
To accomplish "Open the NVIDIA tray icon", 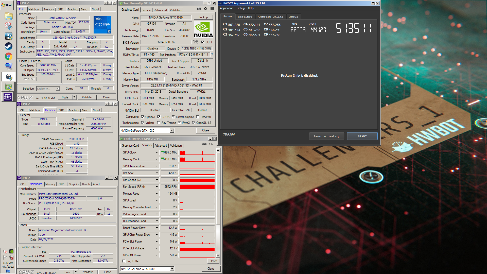I will [x=11, y=251].
